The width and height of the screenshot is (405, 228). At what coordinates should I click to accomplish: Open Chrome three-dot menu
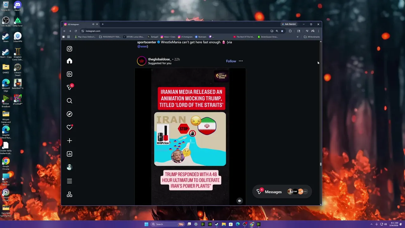[x=318, y=31]
